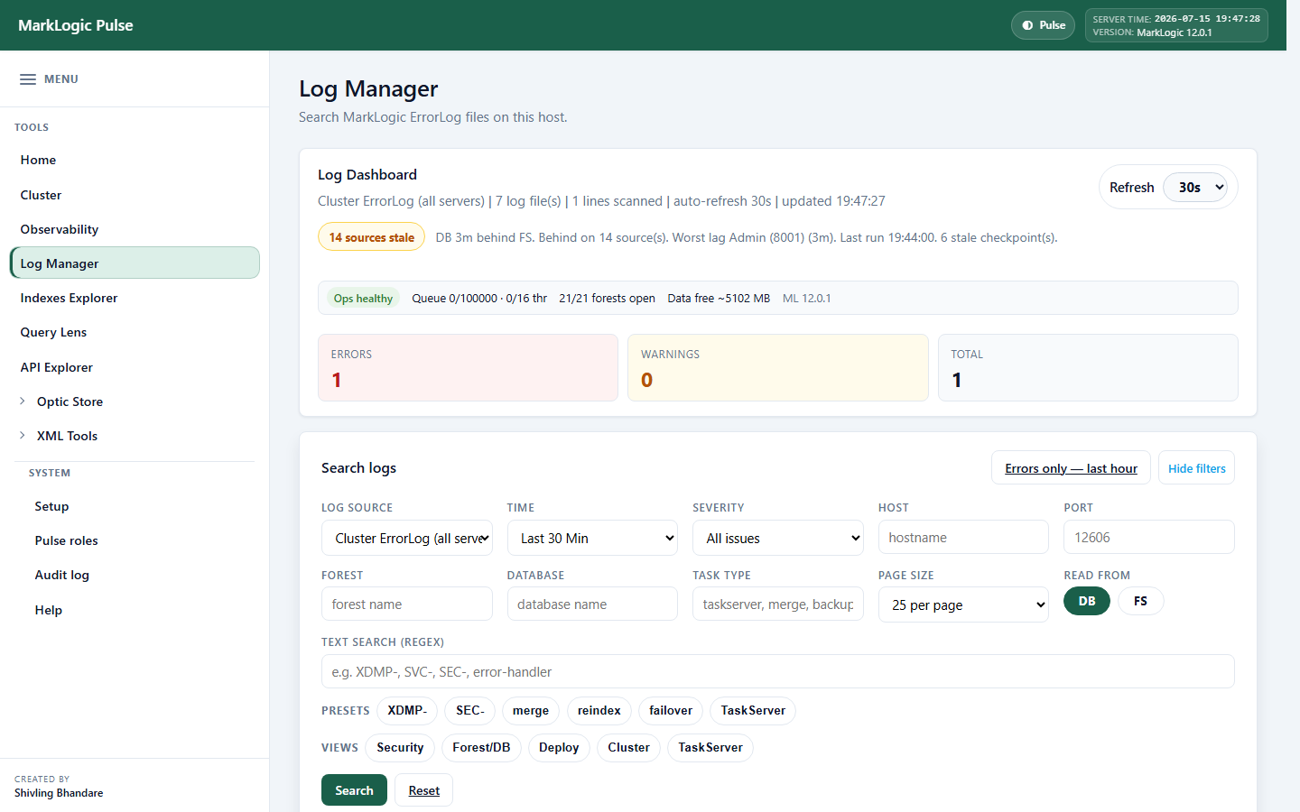Screen dimensions: 1300x812
Task: Click the Reset link
Action: (423, 790)
